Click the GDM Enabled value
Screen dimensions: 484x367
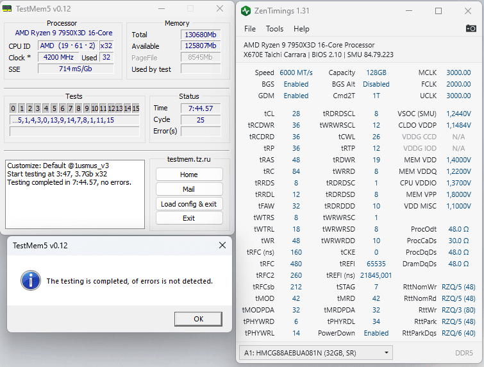click(296, 96)
